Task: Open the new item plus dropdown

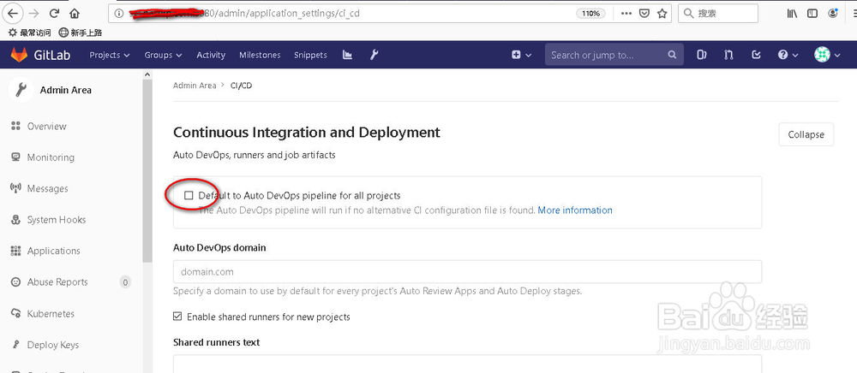Action: click(x=521, y=55)
